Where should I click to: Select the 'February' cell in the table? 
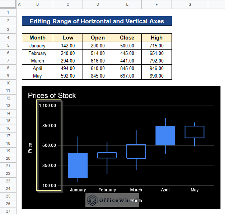pos(37,53)
